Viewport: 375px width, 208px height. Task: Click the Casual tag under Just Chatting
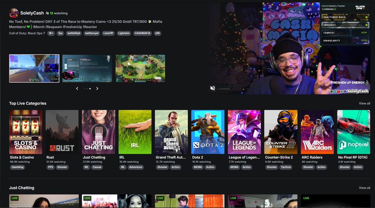pyautogui.click(x=97, y=167)
